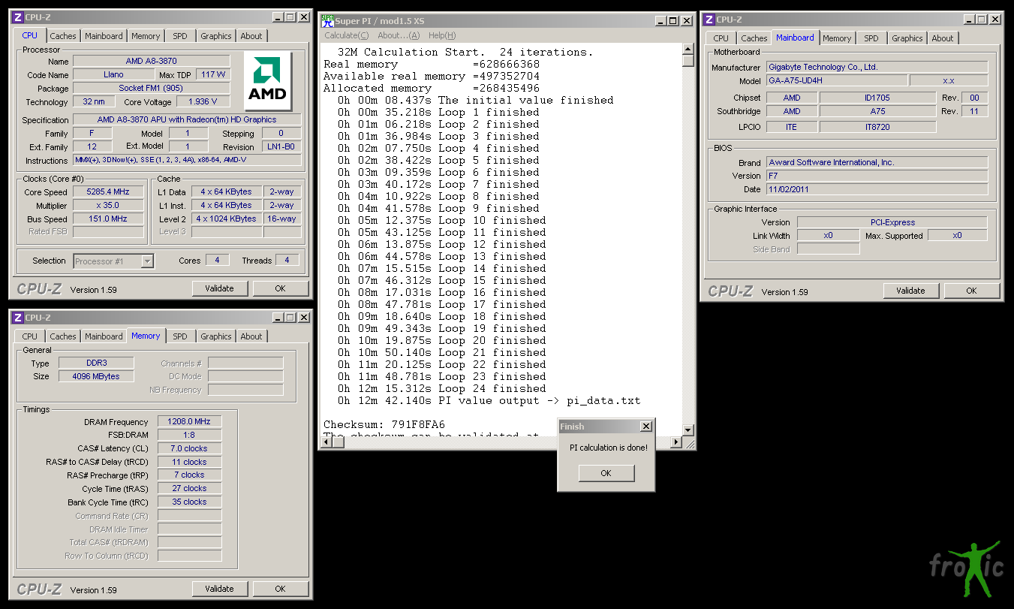Viewport: 1014px width, 609px height.
Task: Click the BIOS Date value 11/02/2011
Action: (x=877, y=190)
